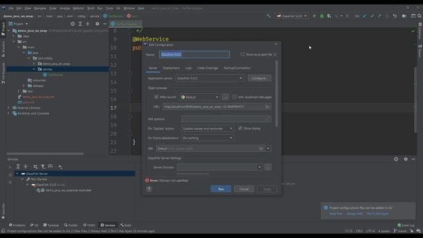423x238 pixels.
Task: Switch to Server tab
Action: [x=153, y=68]
